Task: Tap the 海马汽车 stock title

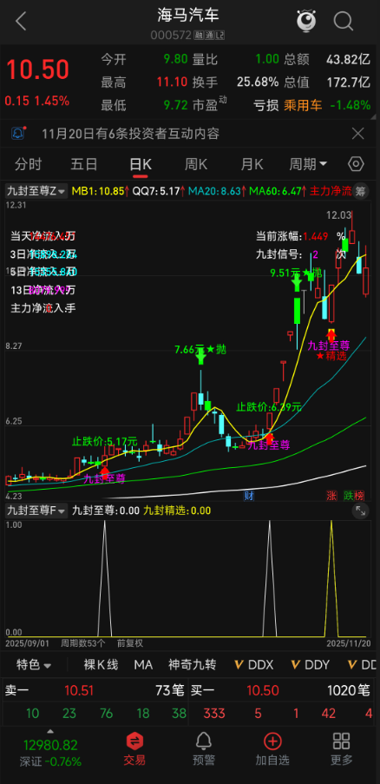Action: 188,16
